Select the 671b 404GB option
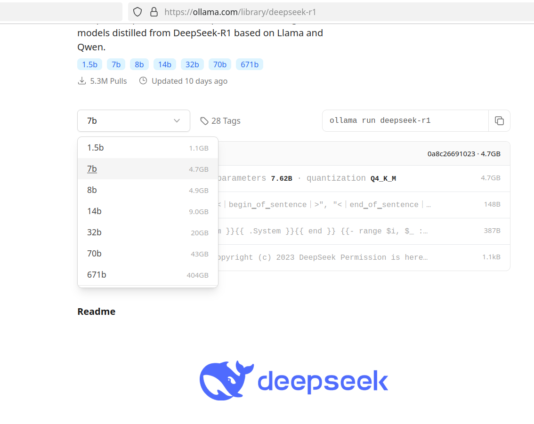534x424 pixels. click(x=148, y=275)
